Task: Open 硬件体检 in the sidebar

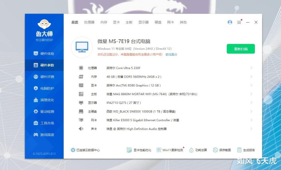Action: [44, 53]
